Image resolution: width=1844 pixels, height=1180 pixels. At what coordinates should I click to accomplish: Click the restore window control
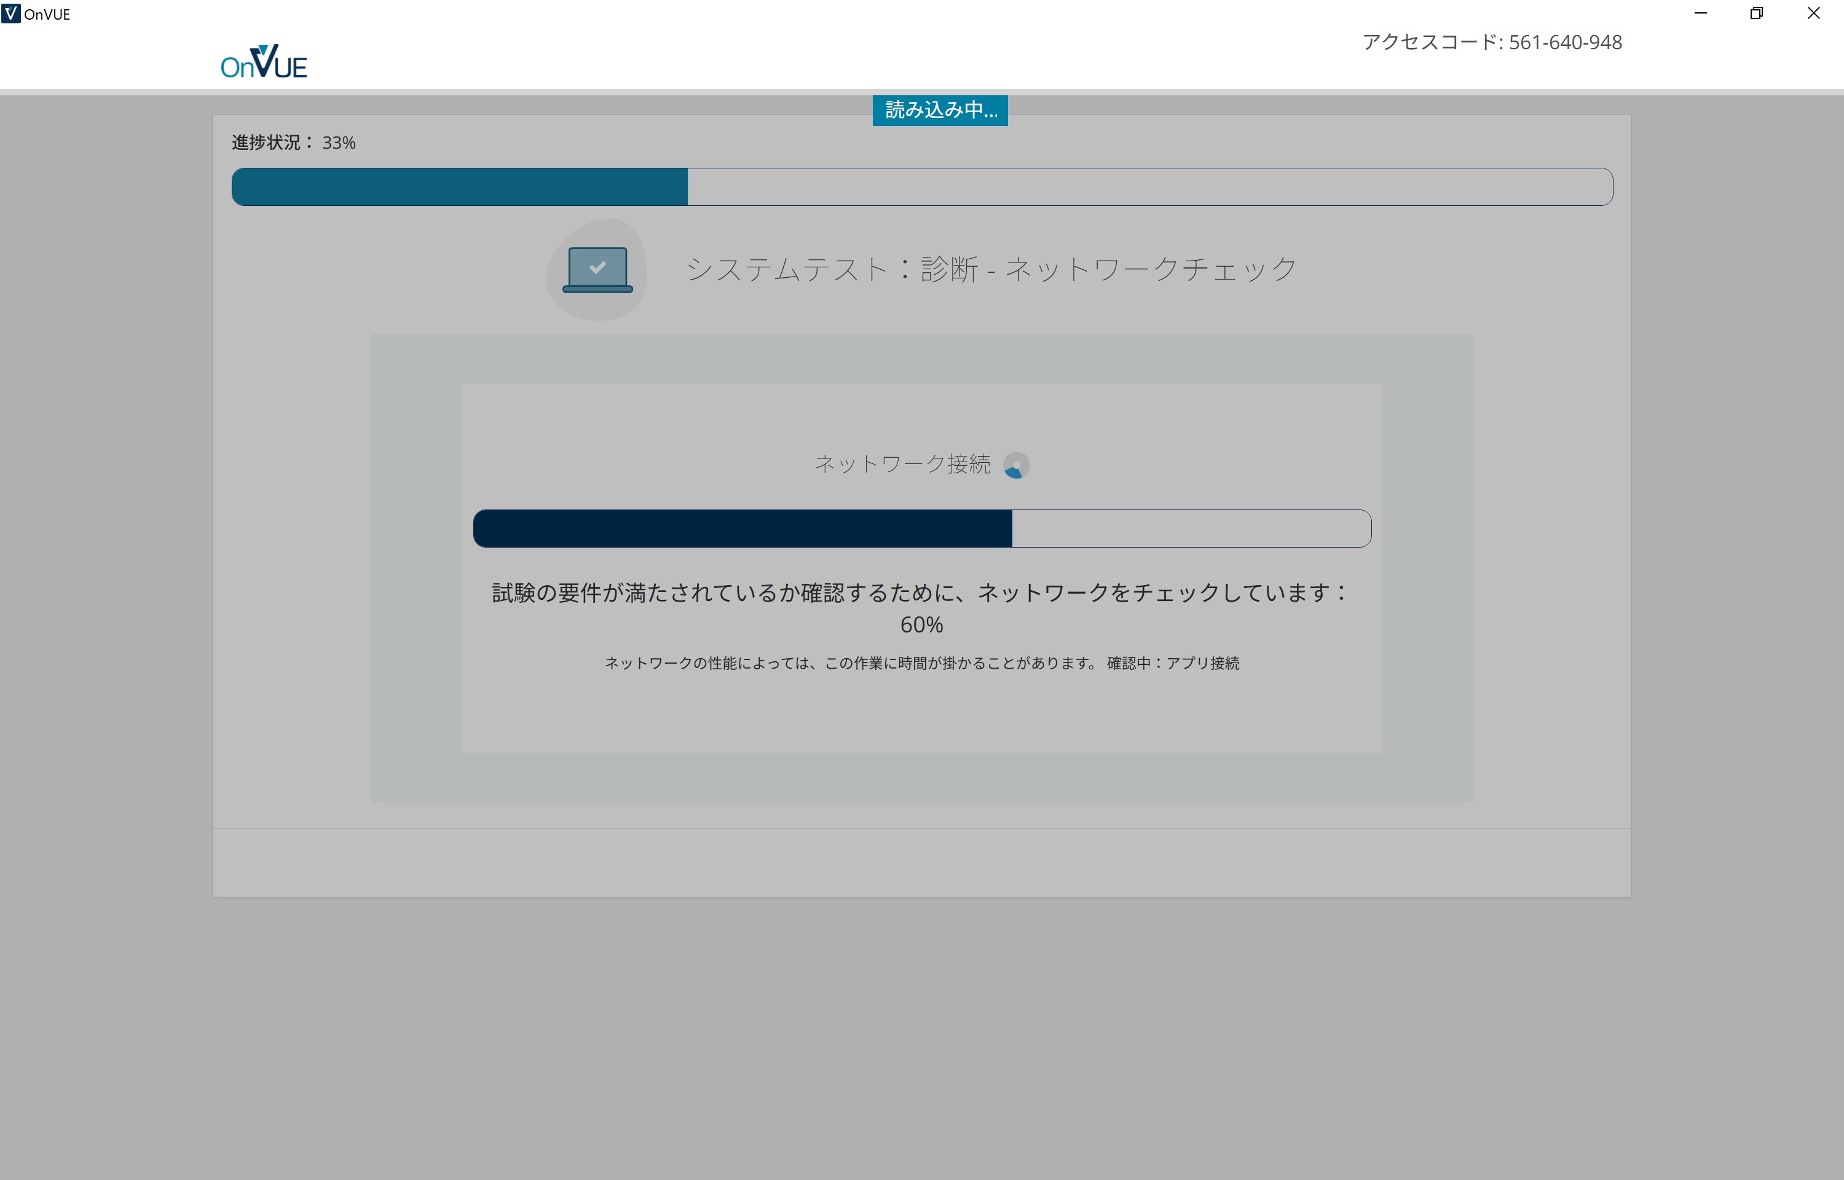[1756, 13]
